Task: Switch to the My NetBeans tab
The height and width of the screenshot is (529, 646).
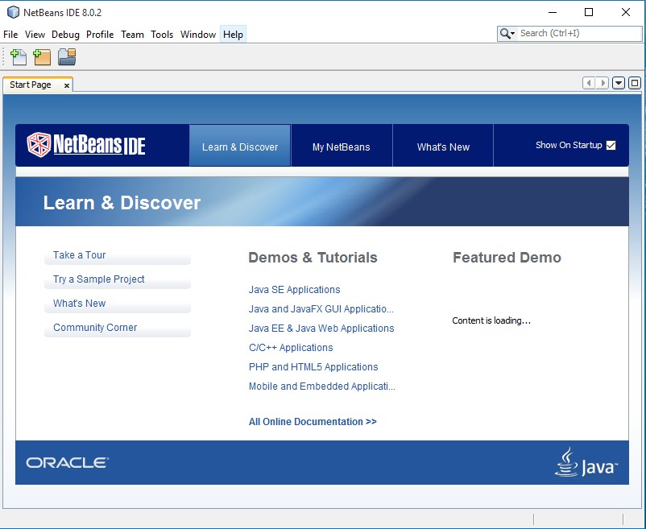Action: pyautogui.click(x=342, y=146)
